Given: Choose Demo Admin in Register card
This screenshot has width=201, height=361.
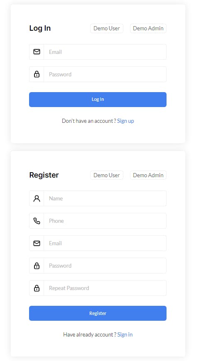Looking at the screenshot, I should [148, 175].
